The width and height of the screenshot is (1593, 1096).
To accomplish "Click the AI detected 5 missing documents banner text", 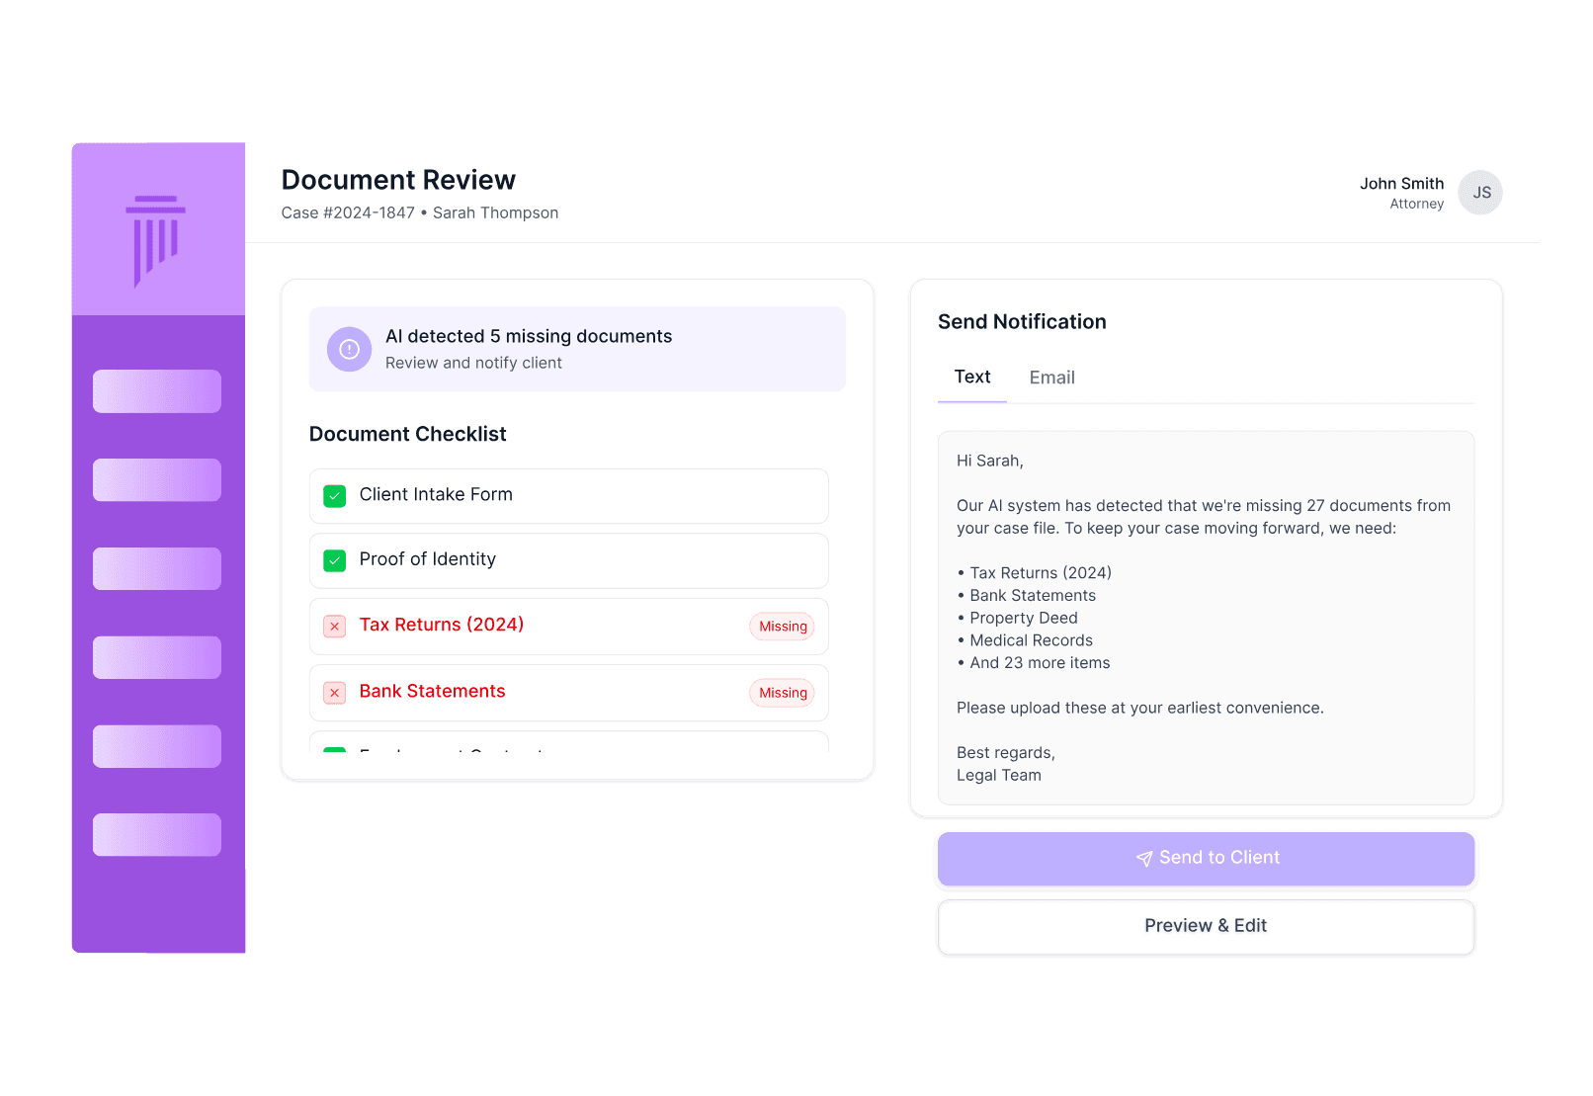I will click(529, 336).
